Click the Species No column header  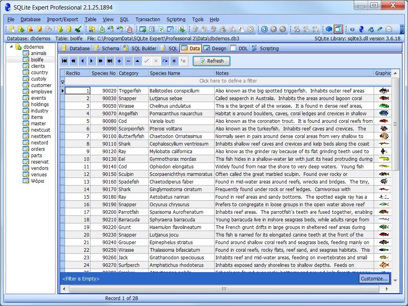point(104,73)
